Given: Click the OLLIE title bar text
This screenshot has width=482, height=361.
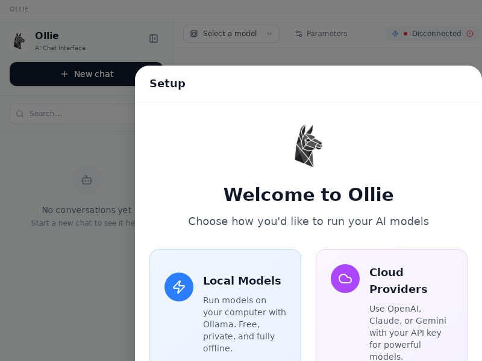Looking at the screenshot, I should (x=19, y=9).
